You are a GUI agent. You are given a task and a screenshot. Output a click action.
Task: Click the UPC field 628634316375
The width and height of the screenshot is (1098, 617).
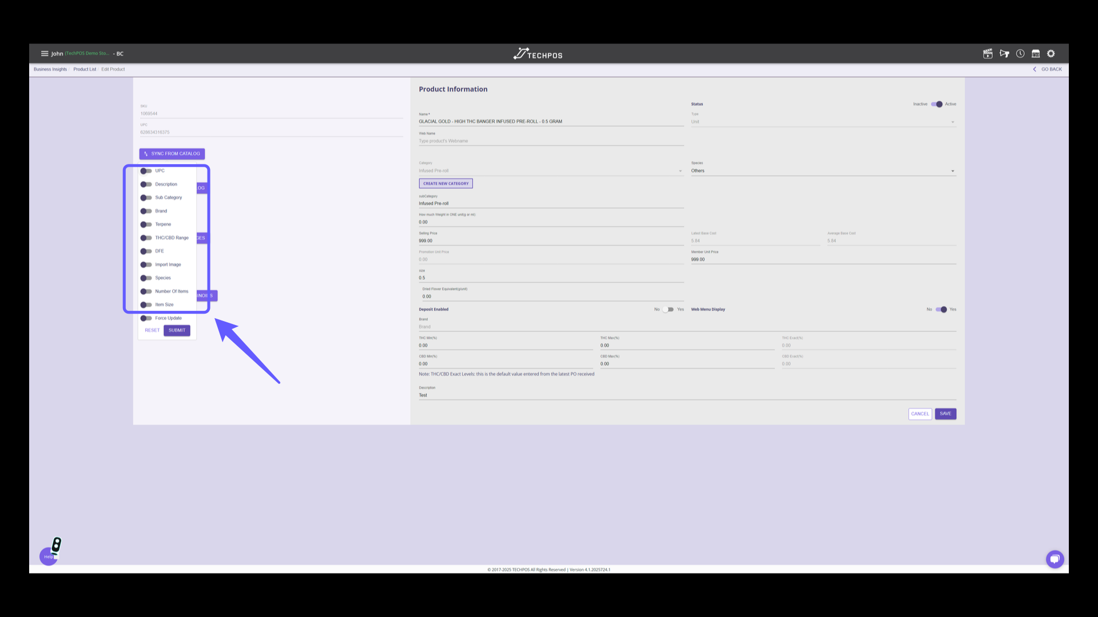coord(272,133)
